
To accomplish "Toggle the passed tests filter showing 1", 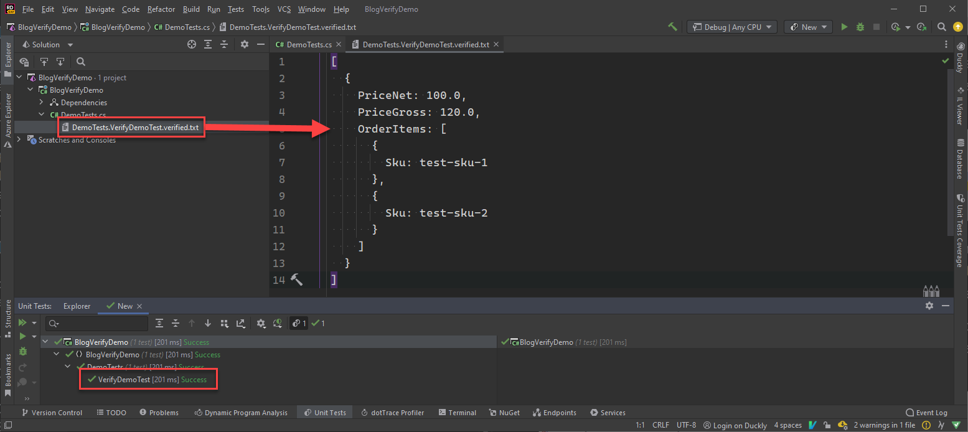I will click(318, 323).
